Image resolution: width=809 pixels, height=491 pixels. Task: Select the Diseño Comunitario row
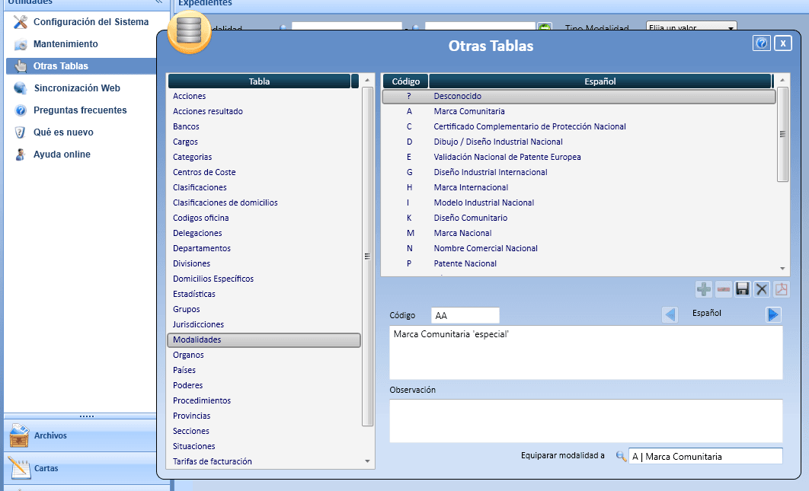click(579, 218)
